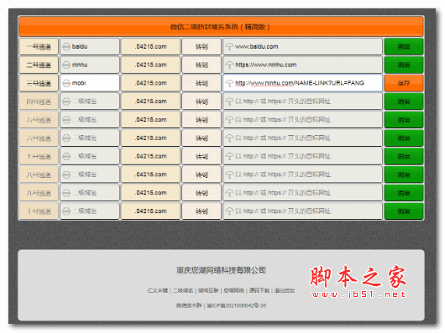Click the umbrella icon in www.baidu.com field
Viewport: 445px width, 333px height.
pos(229,46)
